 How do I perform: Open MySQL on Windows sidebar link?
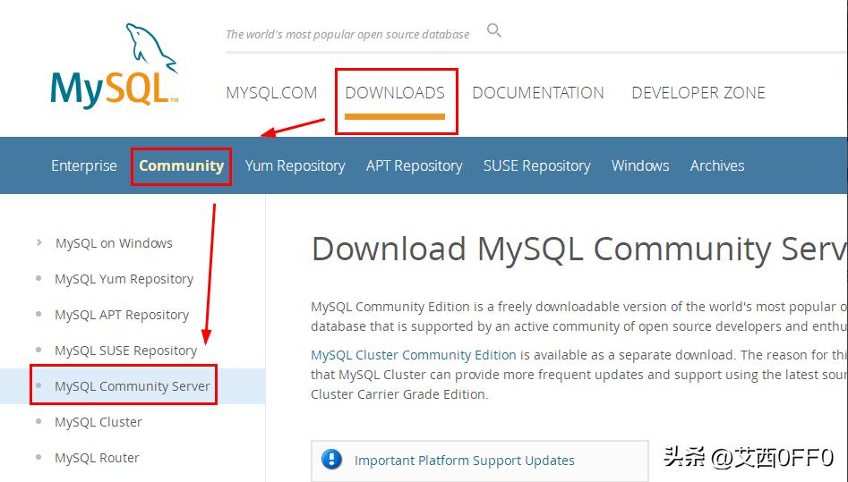(114, 243)
